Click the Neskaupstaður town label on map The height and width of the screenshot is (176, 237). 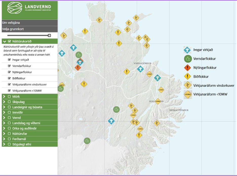[x=179, y=110]
